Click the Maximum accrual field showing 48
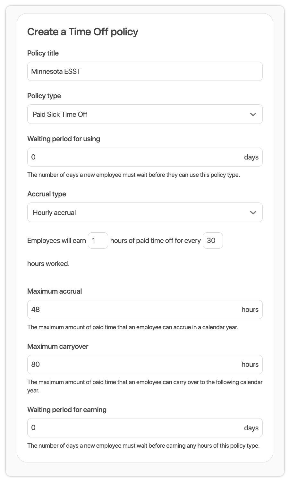The width and height of the screenshot is (290, 482). (135, 310)
